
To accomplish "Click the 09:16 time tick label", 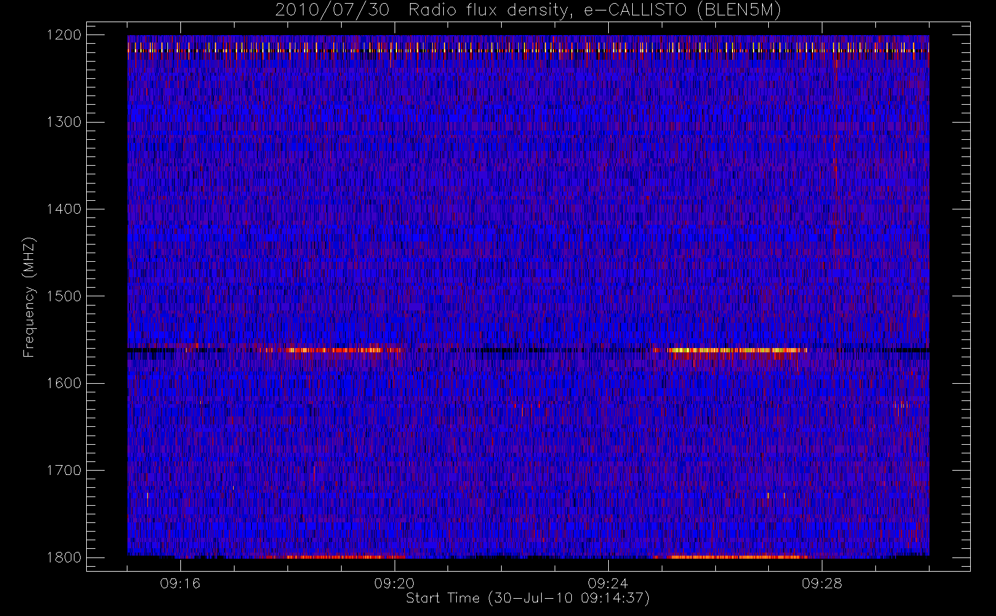I will 180,583.
